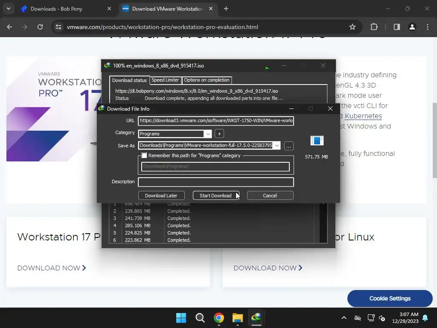This screenshot has height=328, width=437.
Task: Show hidden system tray icons
Action: click(344, 318)
